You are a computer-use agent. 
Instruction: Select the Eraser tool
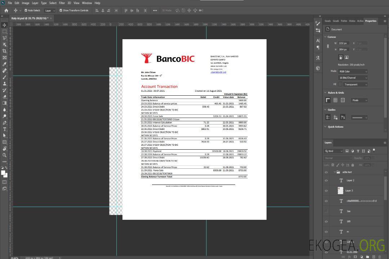point(4,97)
